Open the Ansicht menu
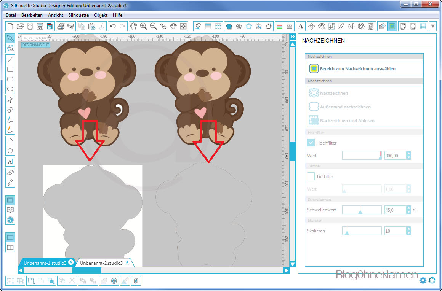This screenshot has width=442, height=291. pos(56,15)
